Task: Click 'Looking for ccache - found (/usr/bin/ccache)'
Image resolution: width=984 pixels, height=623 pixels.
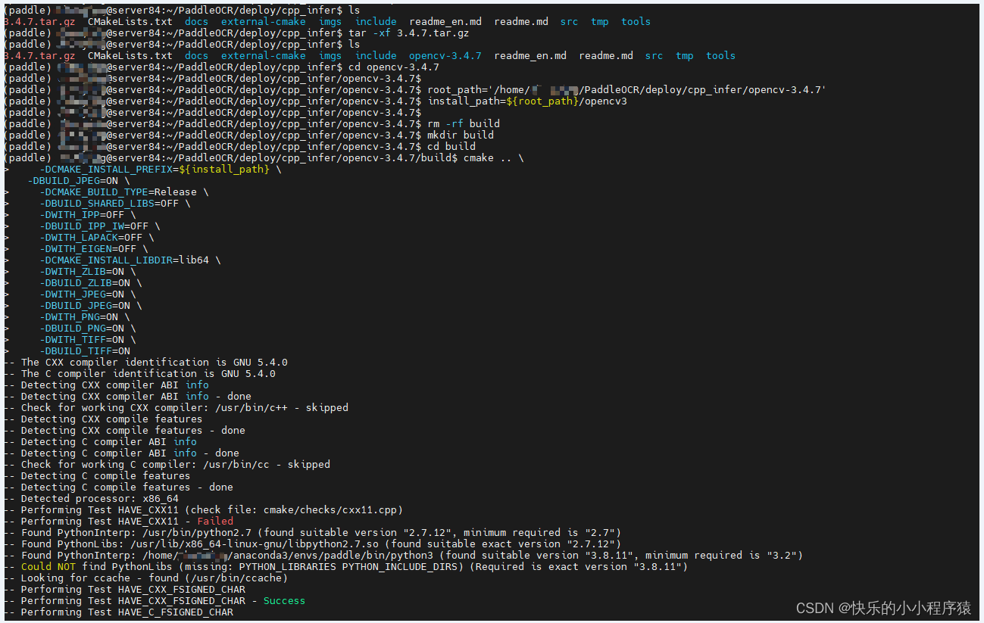Action: pos(155,578)
